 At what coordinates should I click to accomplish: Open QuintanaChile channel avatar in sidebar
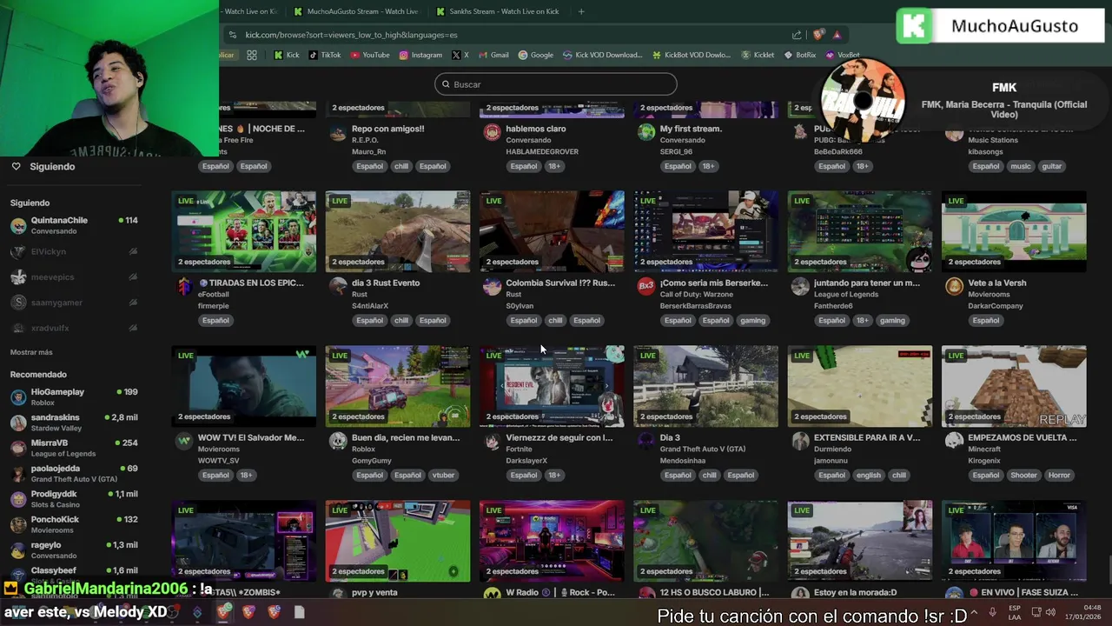pyautogui.click(x=18, y=226)
